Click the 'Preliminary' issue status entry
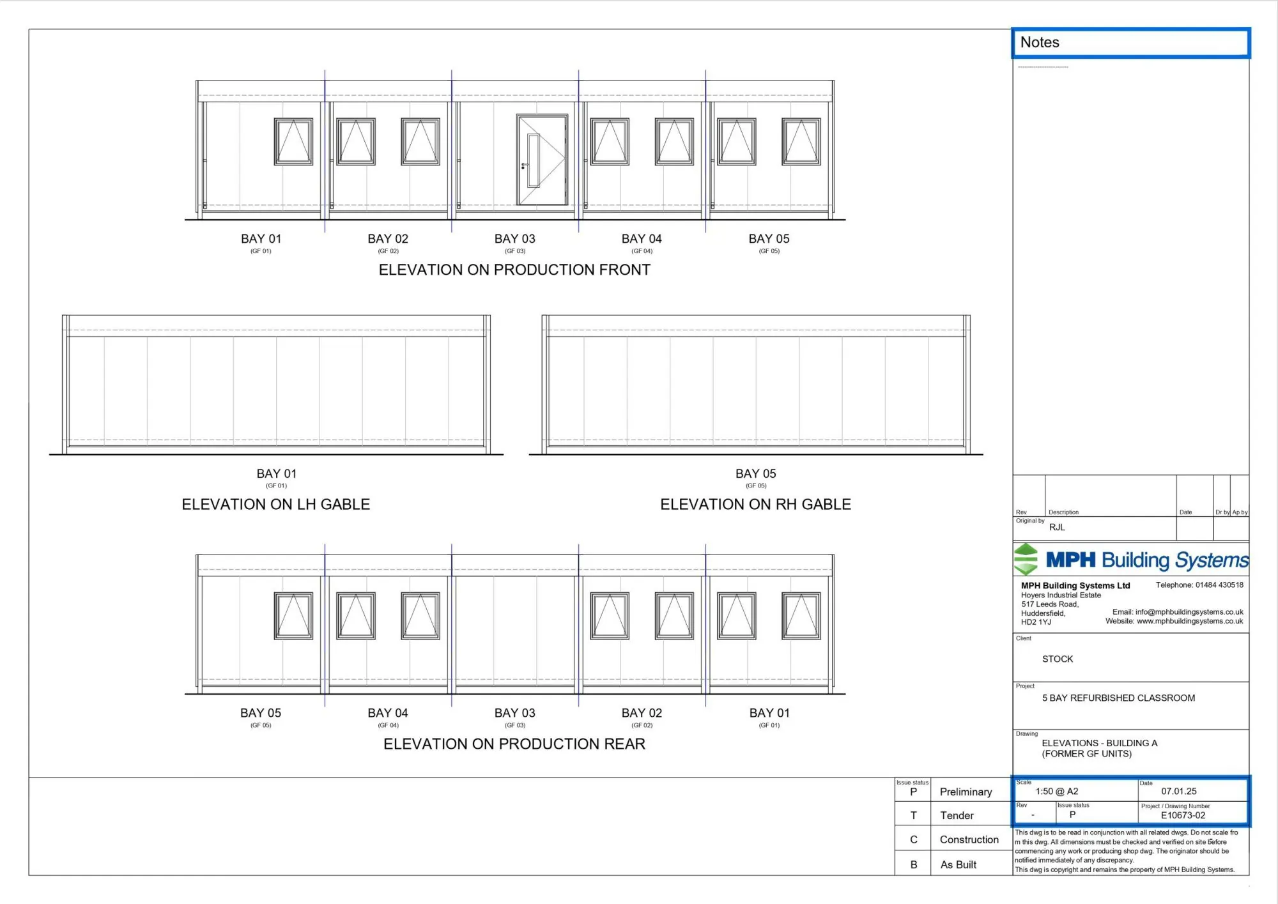The image size is (1278, 904). tap(966, 792)
